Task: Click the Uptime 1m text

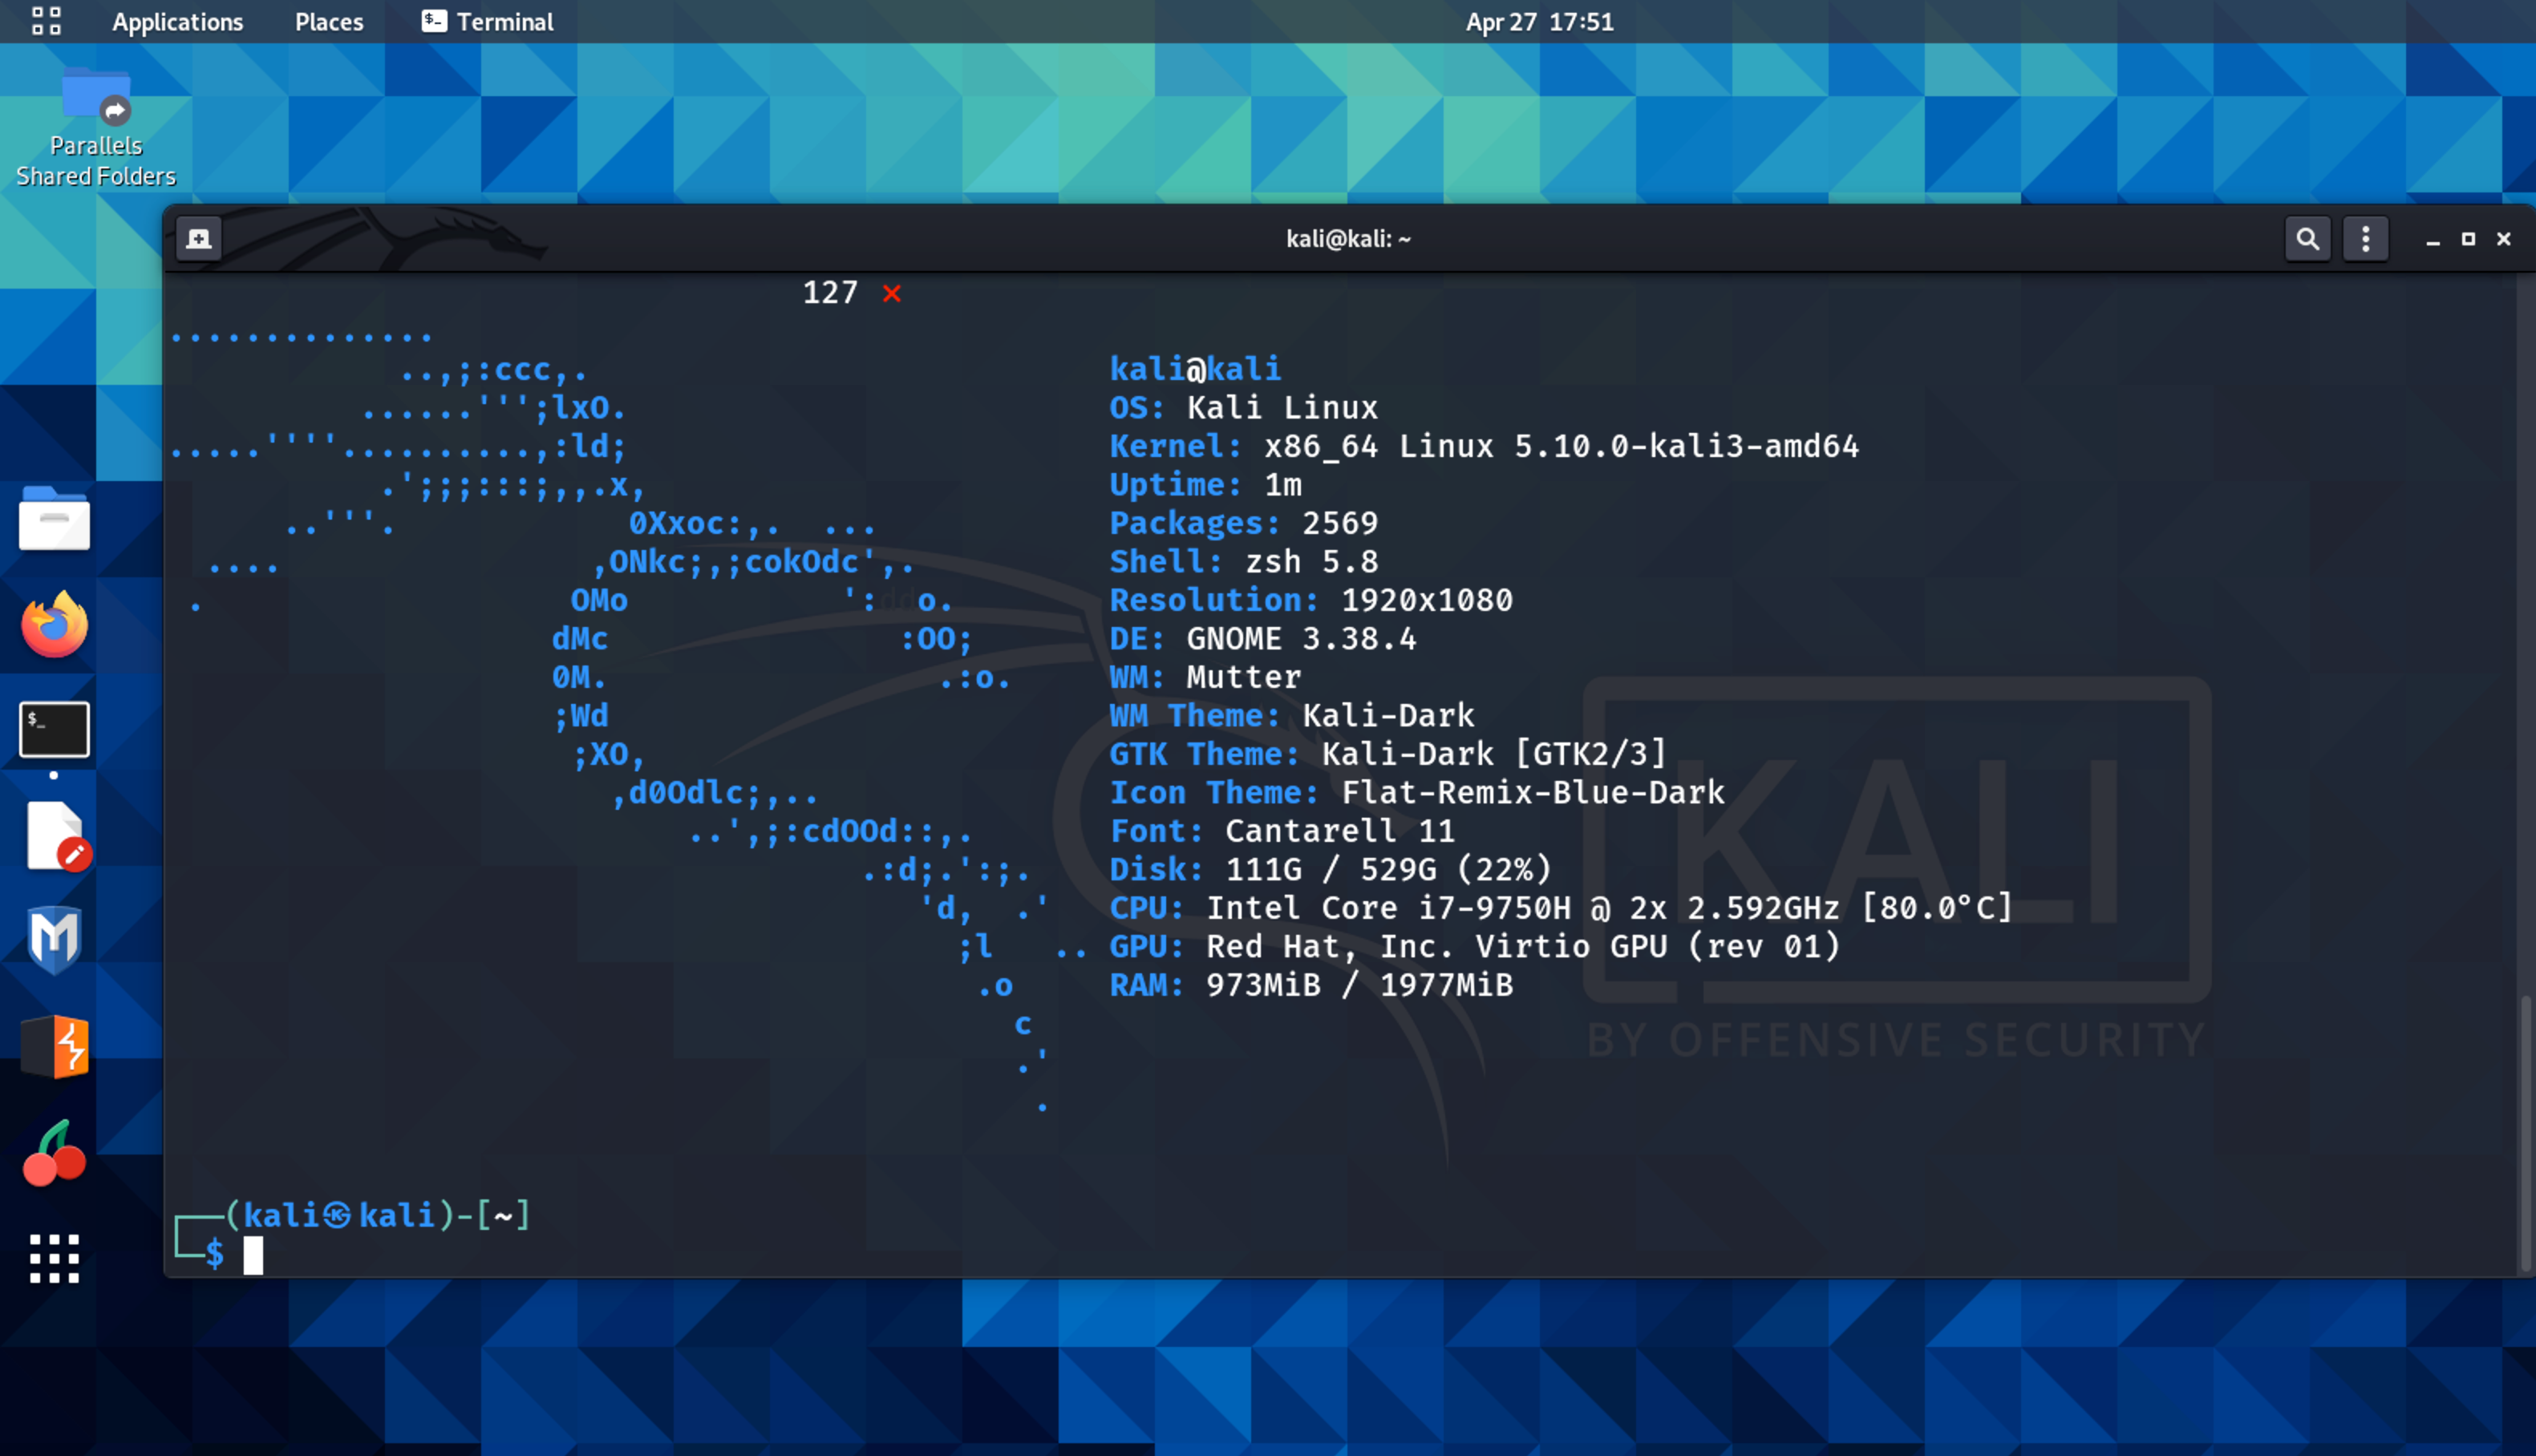Action: 1205,485
